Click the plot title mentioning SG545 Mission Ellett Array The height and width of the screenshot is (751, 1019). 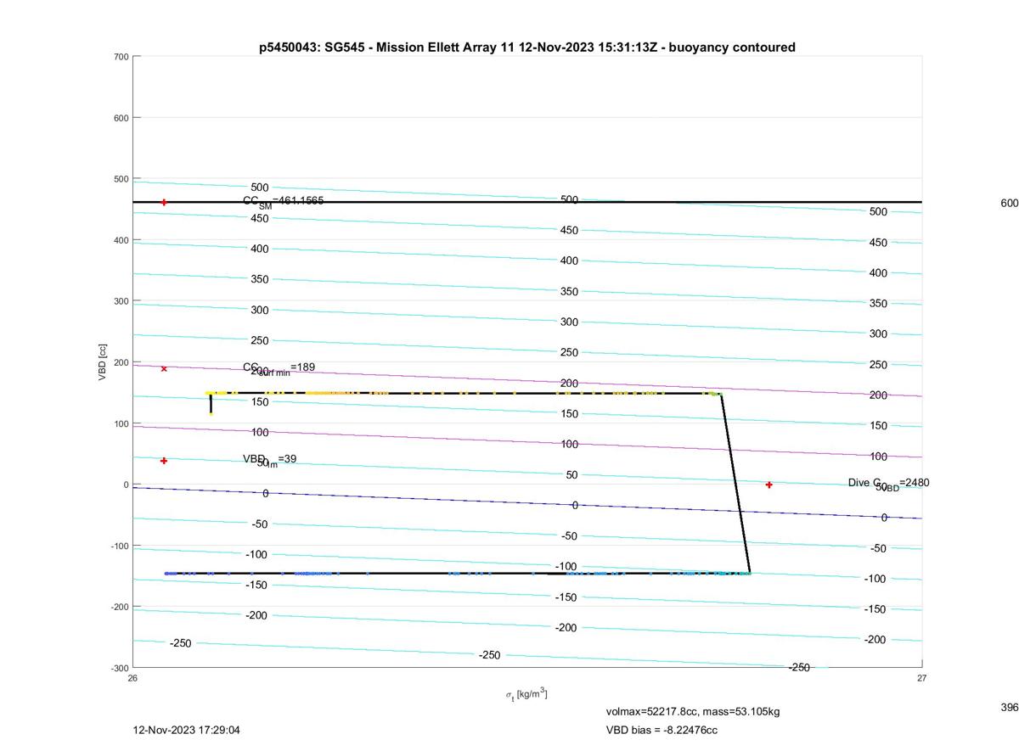point(527,48)
